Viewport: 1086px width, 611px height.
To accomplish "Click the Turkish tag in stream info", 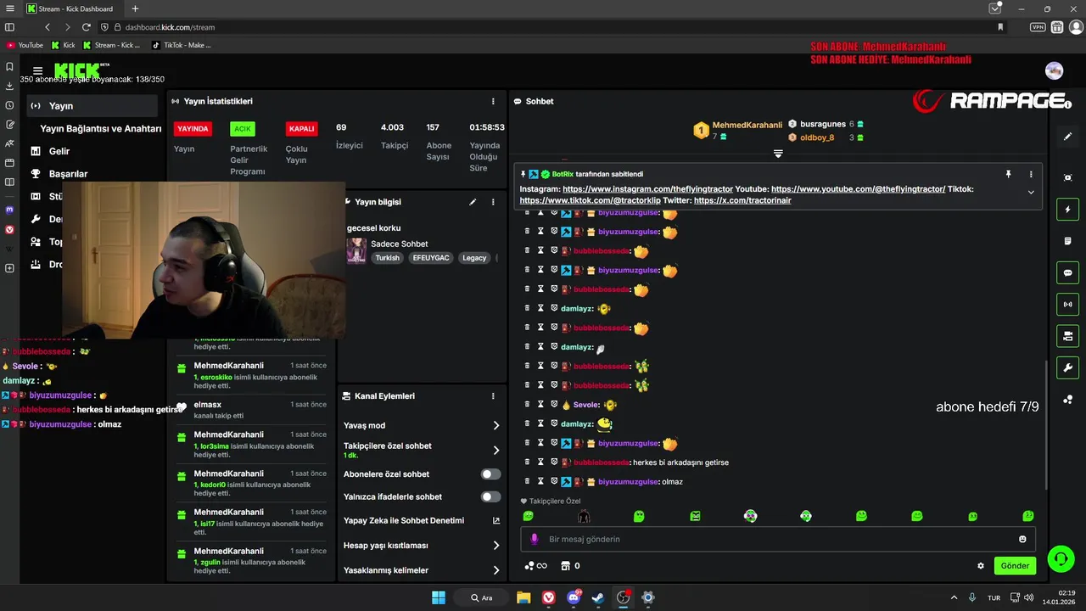I will click(x=387, y=258).
